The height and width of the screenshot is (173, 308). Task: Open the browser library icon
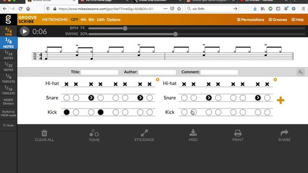[x=263, y=9]
